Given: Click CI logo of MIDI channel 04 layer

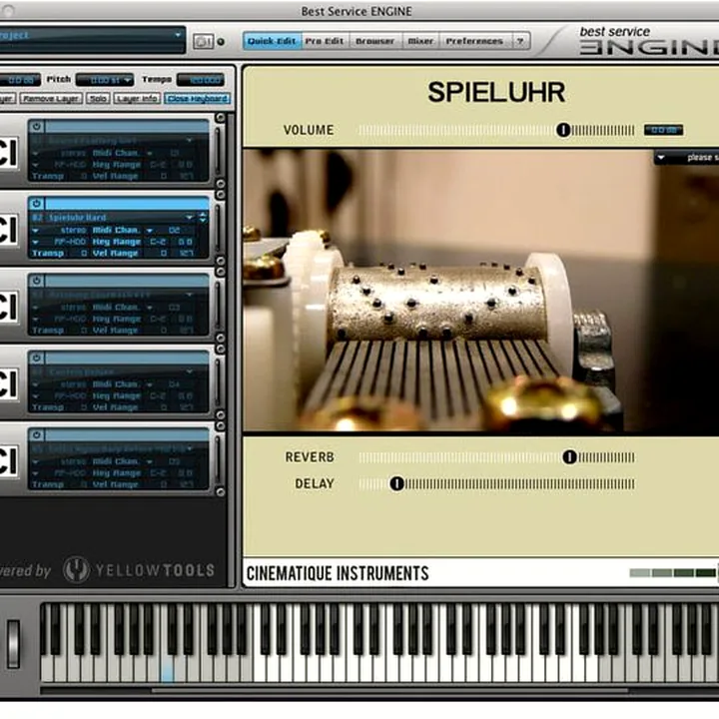Looking at the screenshot, I should coord(8,383).
